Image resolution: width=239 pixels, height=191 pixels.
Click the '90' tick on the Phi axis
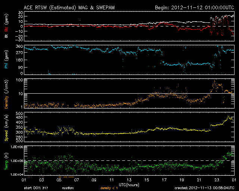click(21, 67)
